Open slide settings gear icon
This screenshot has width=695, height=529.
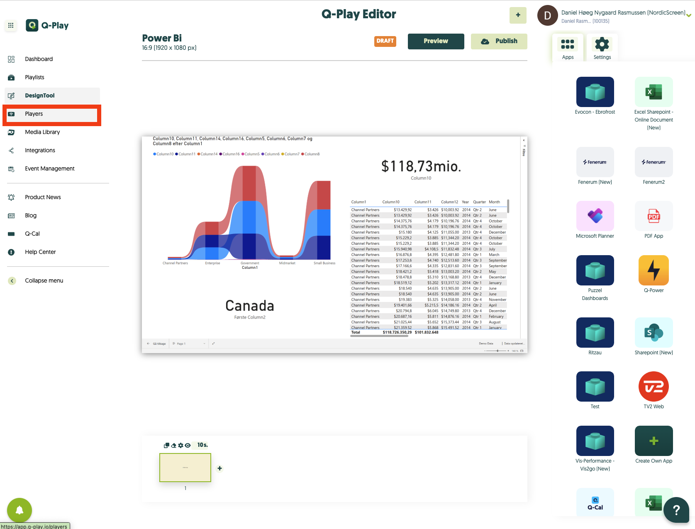(180, 445)
